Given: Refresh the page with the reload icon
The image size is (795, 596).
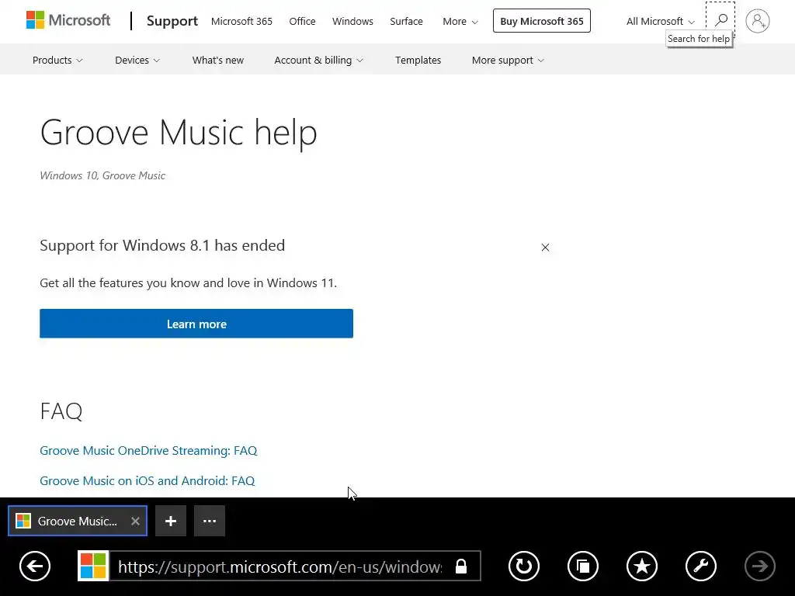Looking at the screenshot, I should [524, 566].
